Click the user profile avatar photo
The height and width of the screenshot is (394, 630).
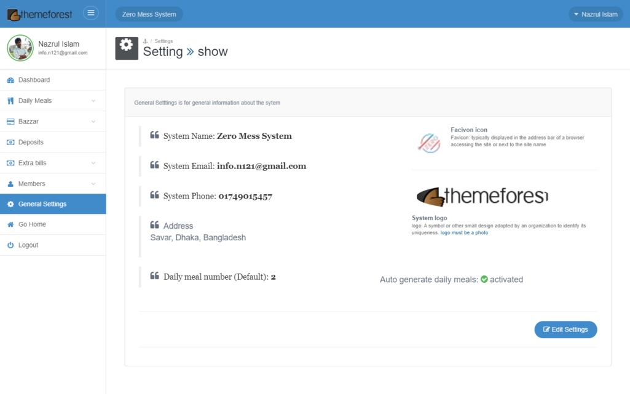[x=20, y=48]
